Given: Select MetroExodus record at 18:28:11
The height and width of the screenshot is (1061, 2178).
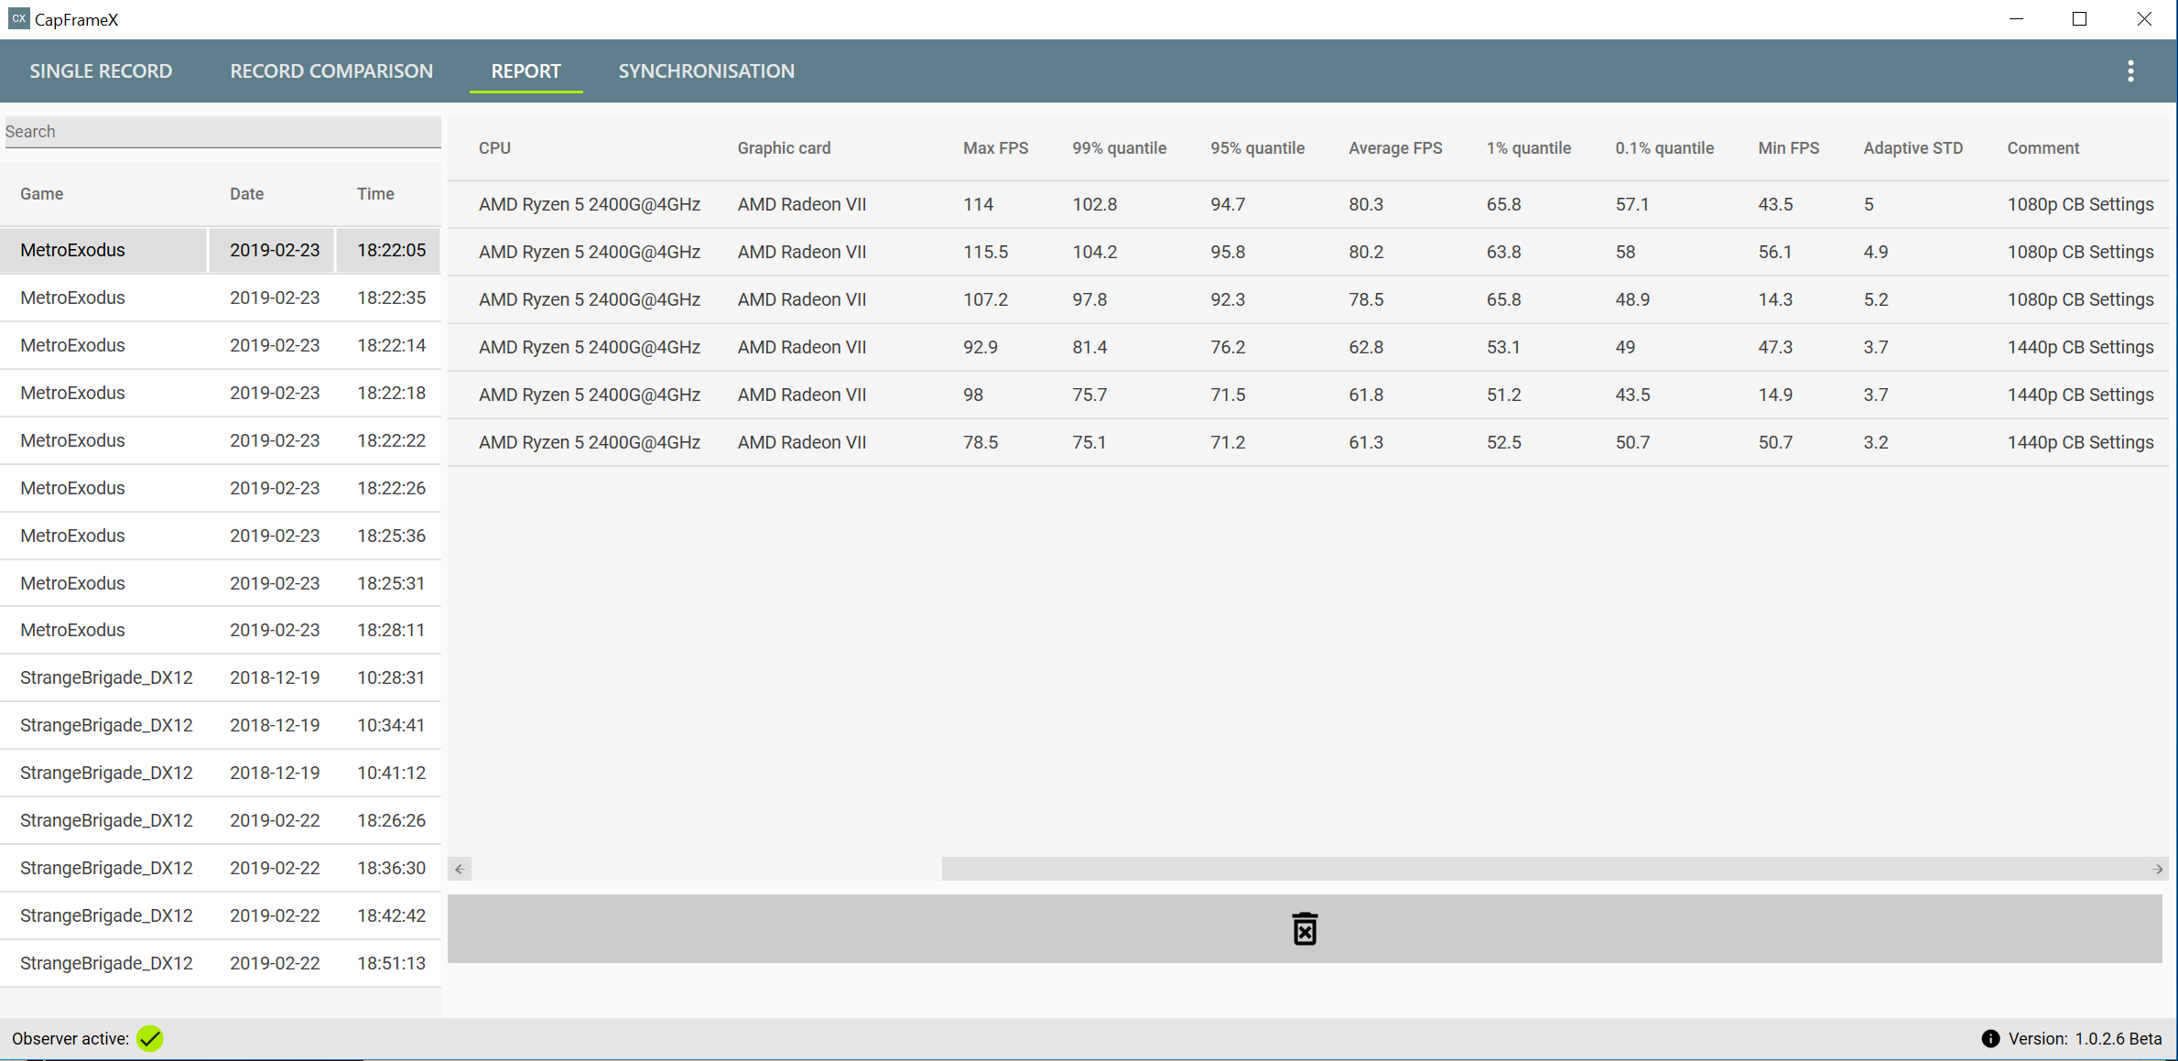Looking at the screenshot, I should point(220,630).
